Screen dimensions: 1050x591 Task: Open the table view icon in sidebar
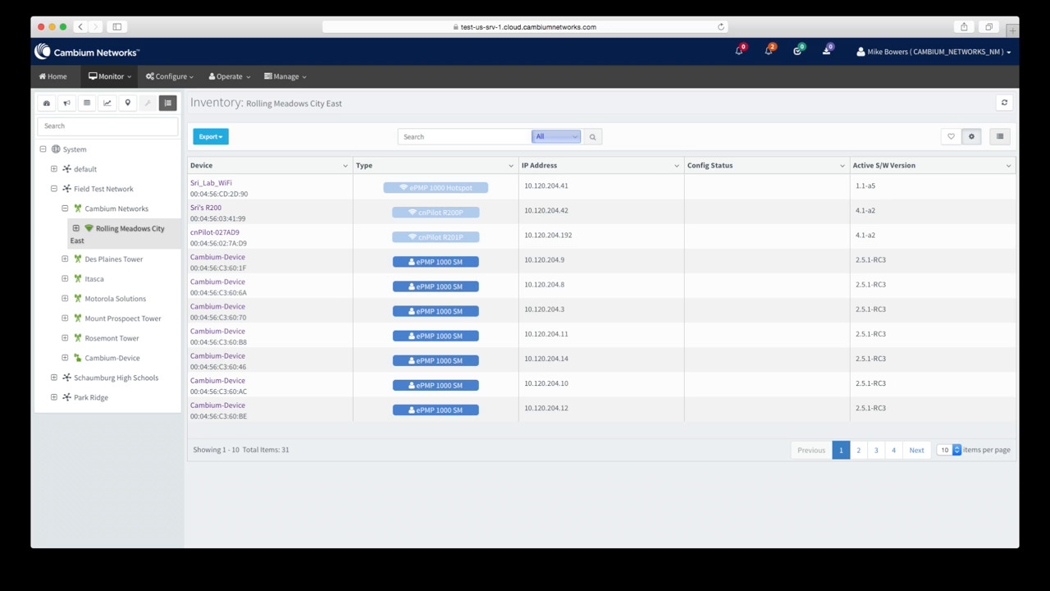87,103
